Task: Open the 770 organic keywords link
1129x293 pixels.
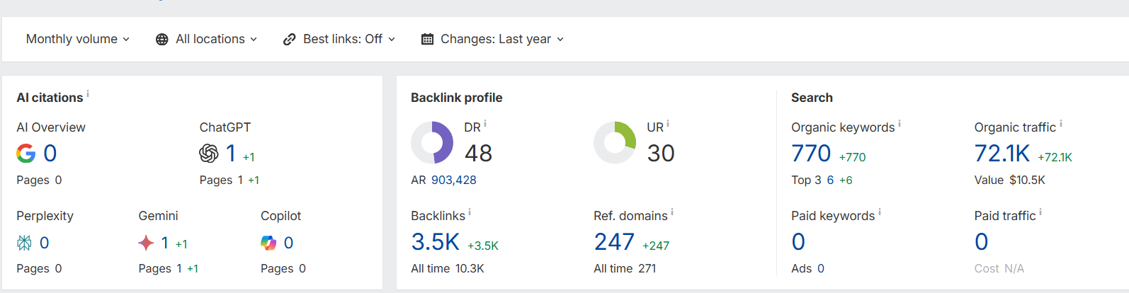Action: (811, 154)
